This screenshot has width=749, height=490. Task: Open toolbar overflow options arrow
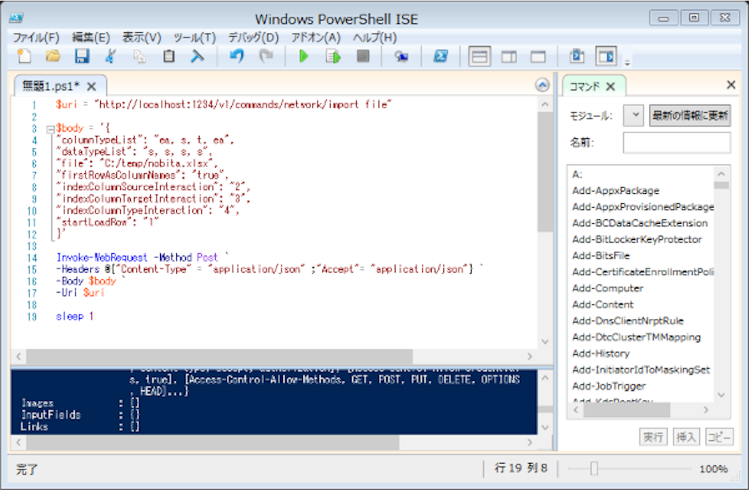click(628, 62)
